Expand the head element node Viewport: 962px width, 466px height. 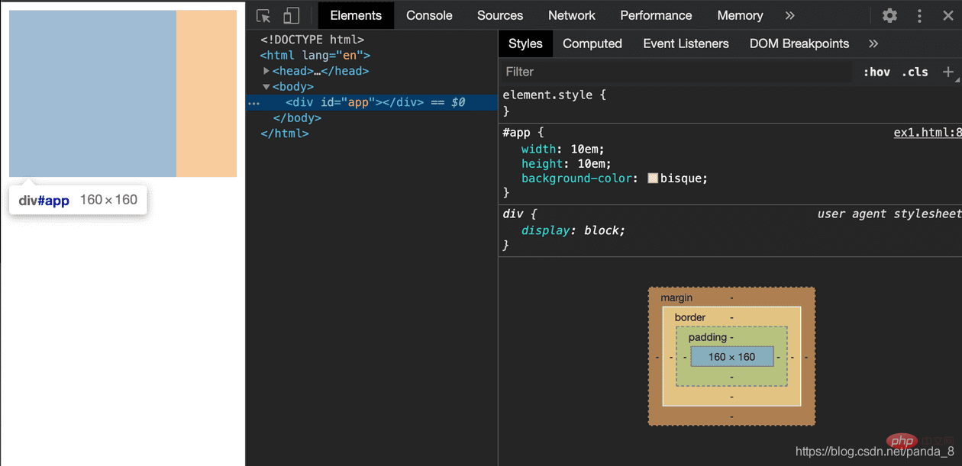coord(266,71)
